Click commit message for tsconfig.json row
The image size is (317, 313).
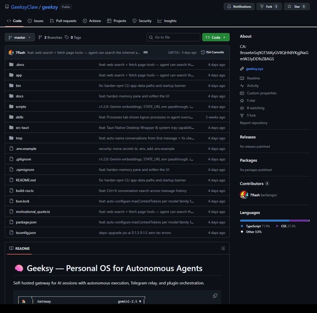coord(135,232)
